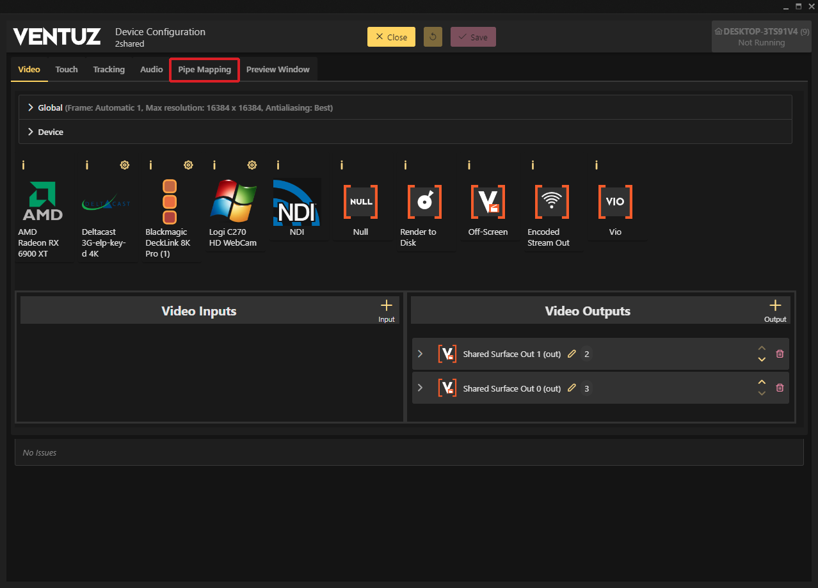Image resolution: width=818 pixels, height=588 pixels.
Task: Select the Vio device icon
Action: coord(615,202)
